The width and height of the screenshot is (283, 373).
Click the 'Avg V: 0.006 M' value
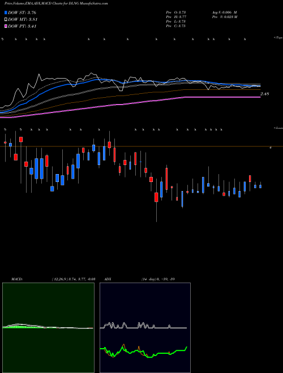224,12
